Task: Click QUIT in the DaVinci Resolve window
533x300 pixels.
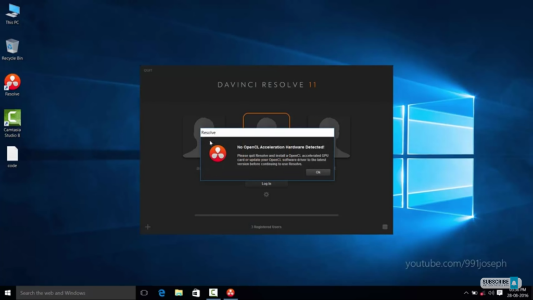Action: click(148, 70)
